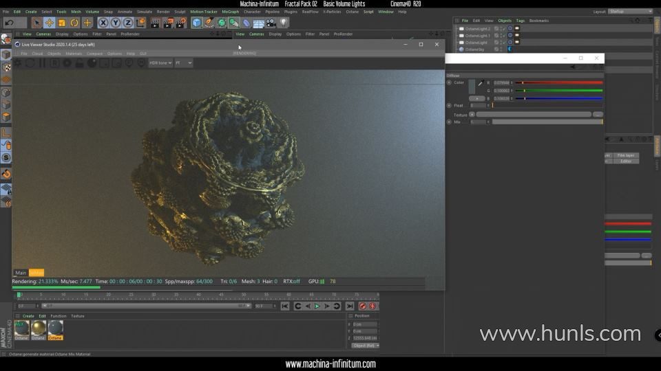Screen dimensions: 661x371
Task: Click the light bulb icon in toolbar
Action: (283, 23)
